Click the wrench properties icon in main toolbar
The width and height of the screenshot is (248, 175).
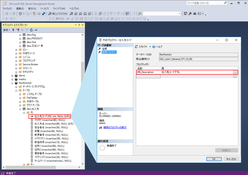190,14
